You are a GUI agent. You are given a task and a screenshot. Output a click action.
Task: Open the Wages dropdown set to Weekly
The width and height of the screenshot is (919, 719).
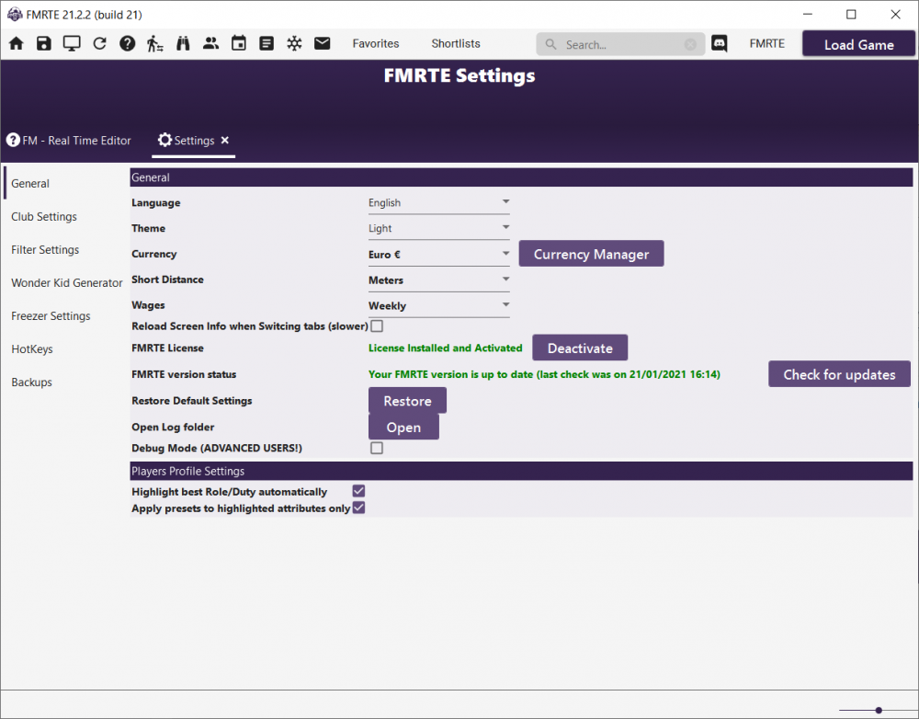click(439, 306)
